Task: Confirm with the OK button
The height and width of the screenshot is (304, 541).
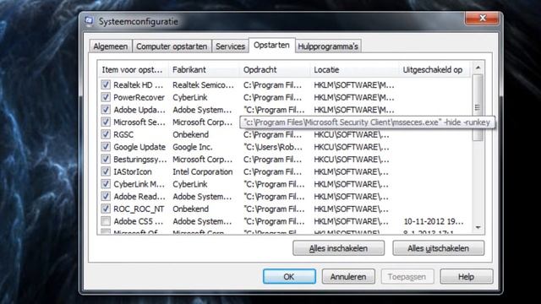Action: coord(289,276)
